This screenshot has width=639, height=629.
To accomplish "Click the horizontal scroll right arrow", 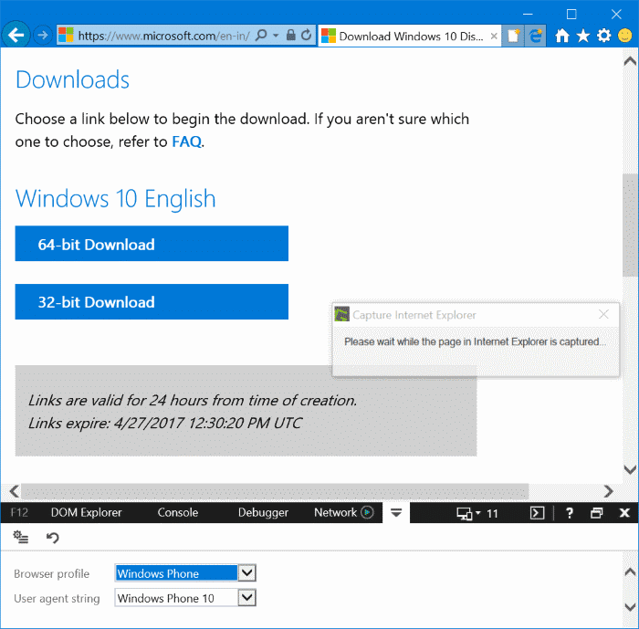I will (609, 491).
